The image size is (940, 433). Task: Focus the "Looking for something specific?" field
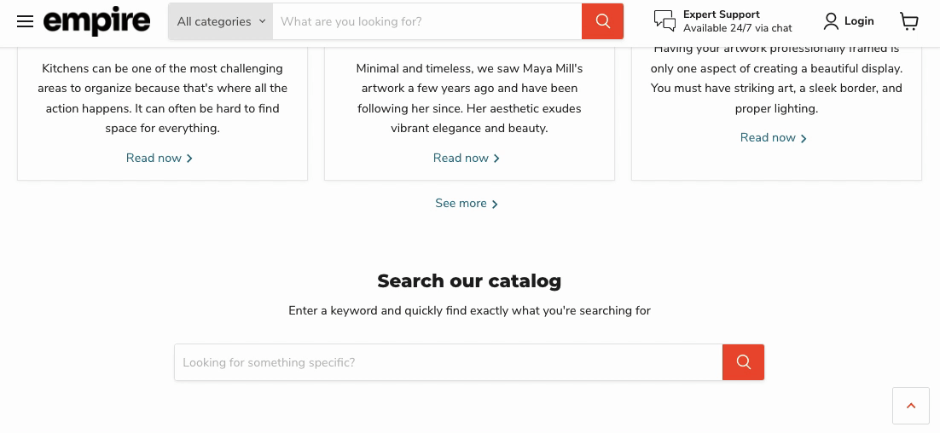(448, 362)
